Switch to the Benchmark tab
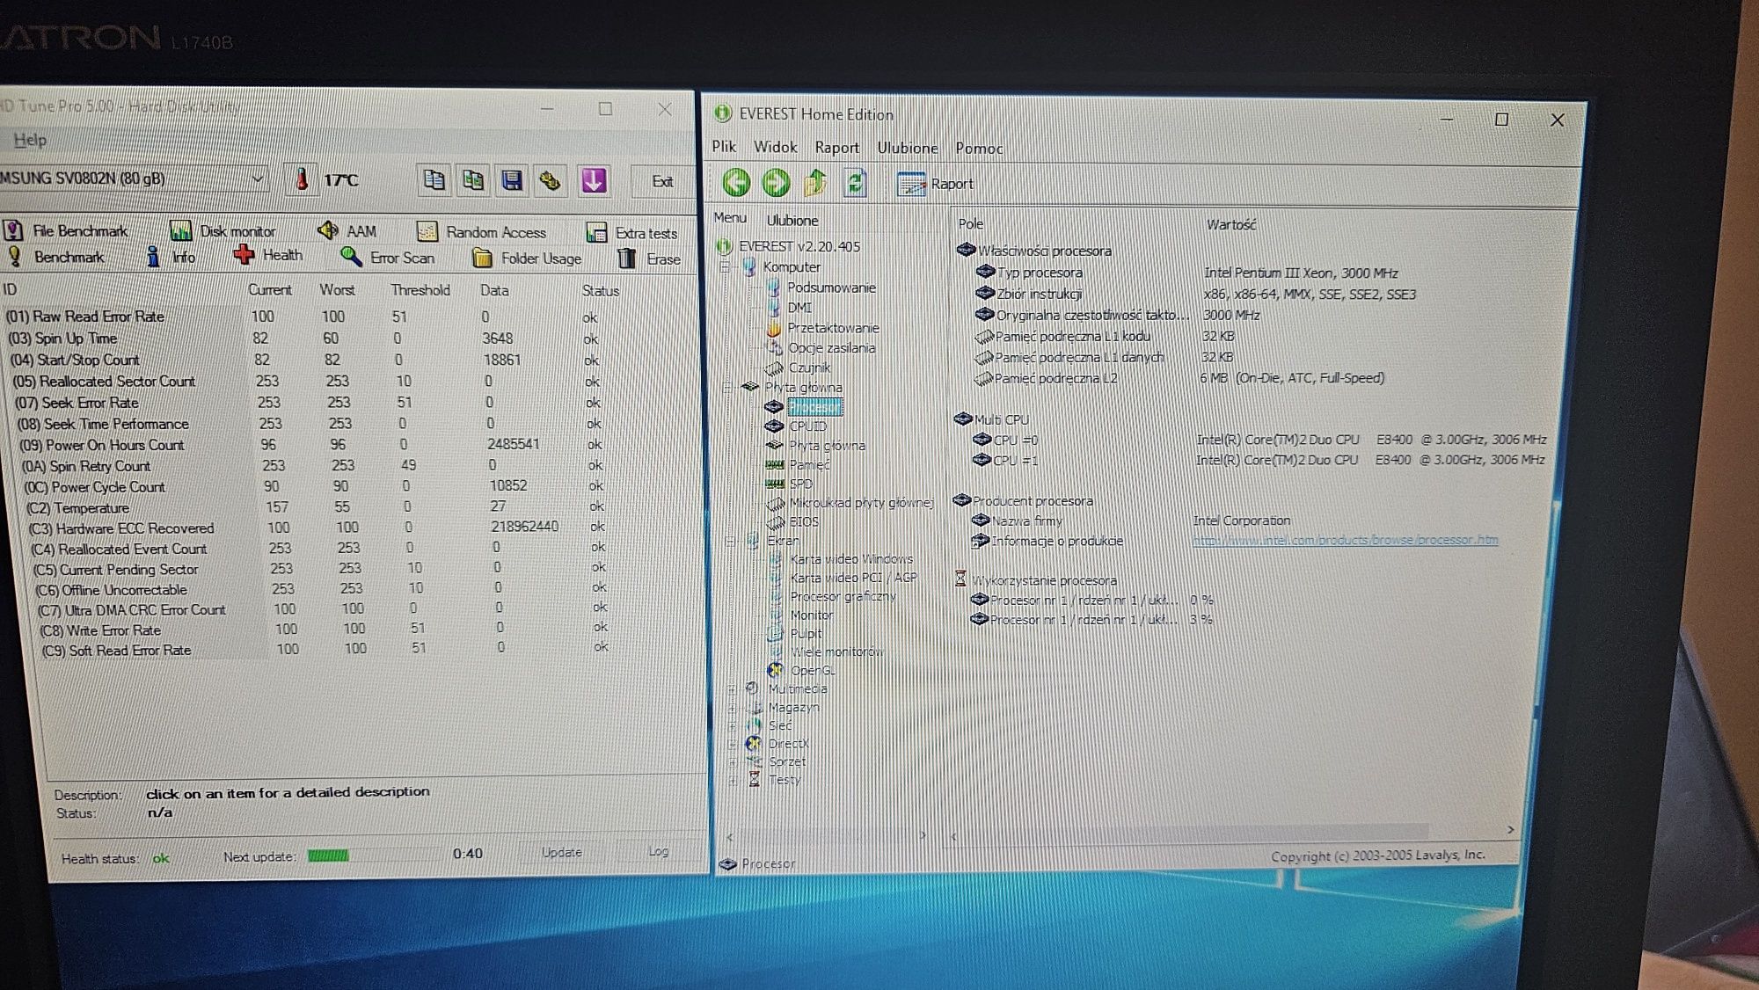The image size is (1759, 990). click(x=55, y=257)
